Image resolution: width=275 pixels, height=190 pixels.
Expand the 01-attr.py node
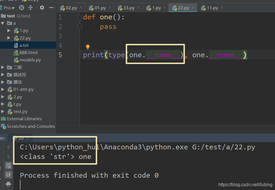click(3, 89)
